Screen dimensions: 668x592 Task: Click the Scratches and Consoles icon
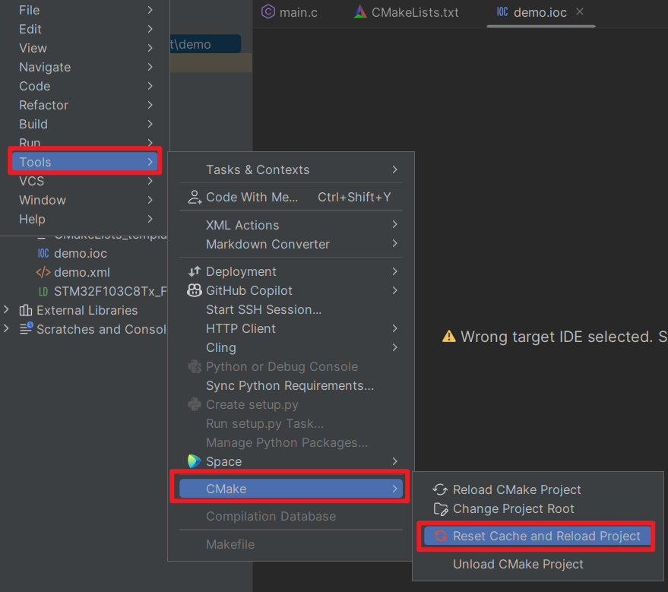point(26,328)
